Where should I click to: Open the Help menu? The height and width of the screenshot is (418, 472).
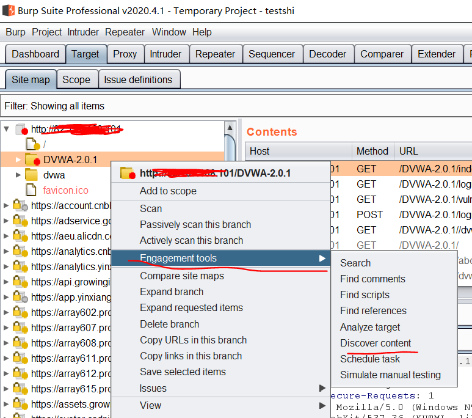[202, 32]
